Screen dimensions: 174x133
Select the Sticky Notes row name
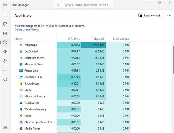coord(32,83)
